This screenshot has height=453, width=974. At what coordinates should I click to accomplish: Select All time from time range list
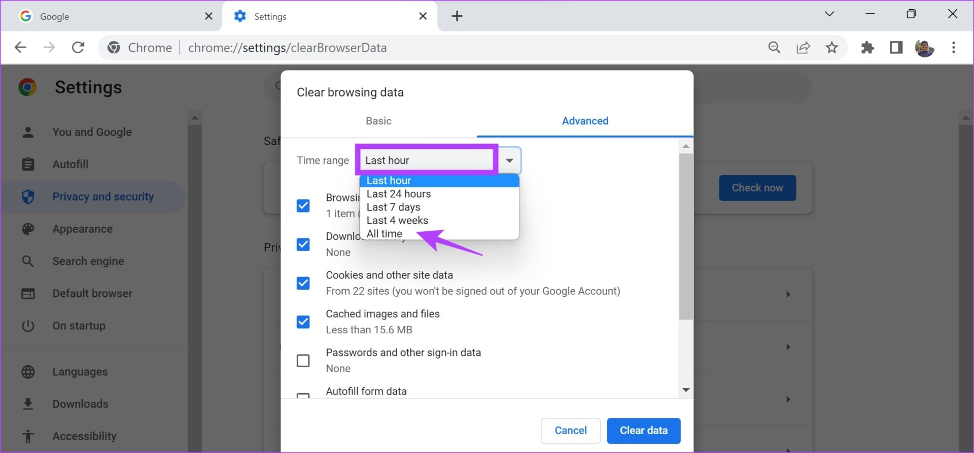(385, 234)
